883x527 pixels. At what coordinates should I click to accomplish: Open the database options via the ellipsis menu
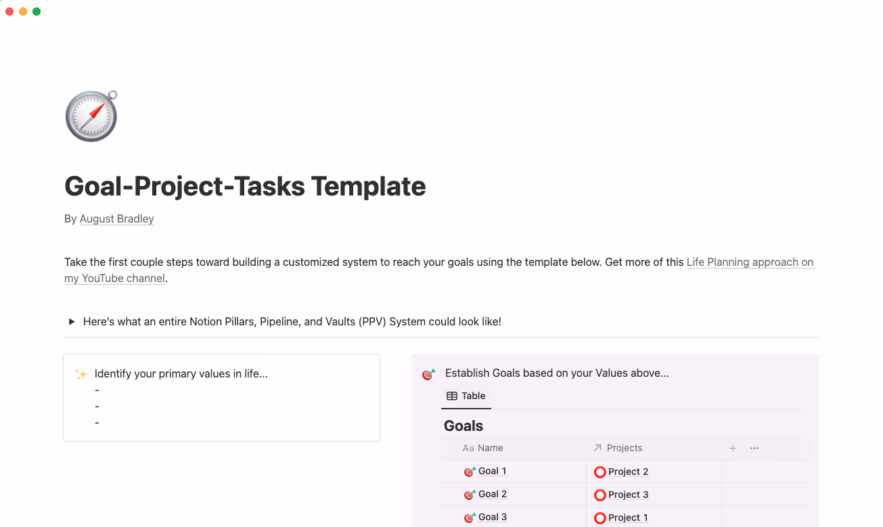(754, 448)
